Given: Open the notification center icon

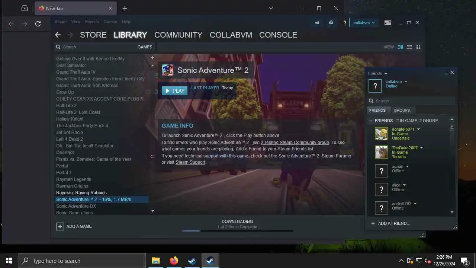Looking at the screenshot, I should 464,261.
